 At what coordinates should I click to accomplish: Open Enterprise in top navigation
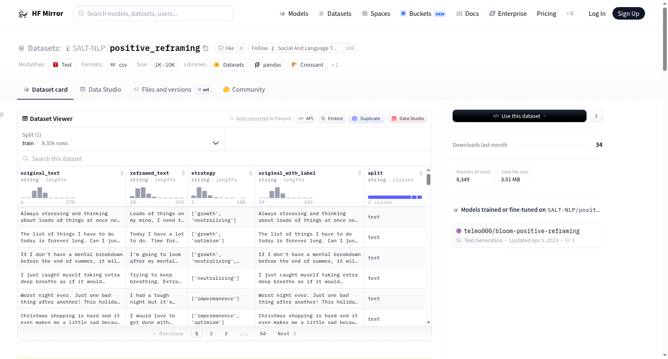(x=508, y=14)
